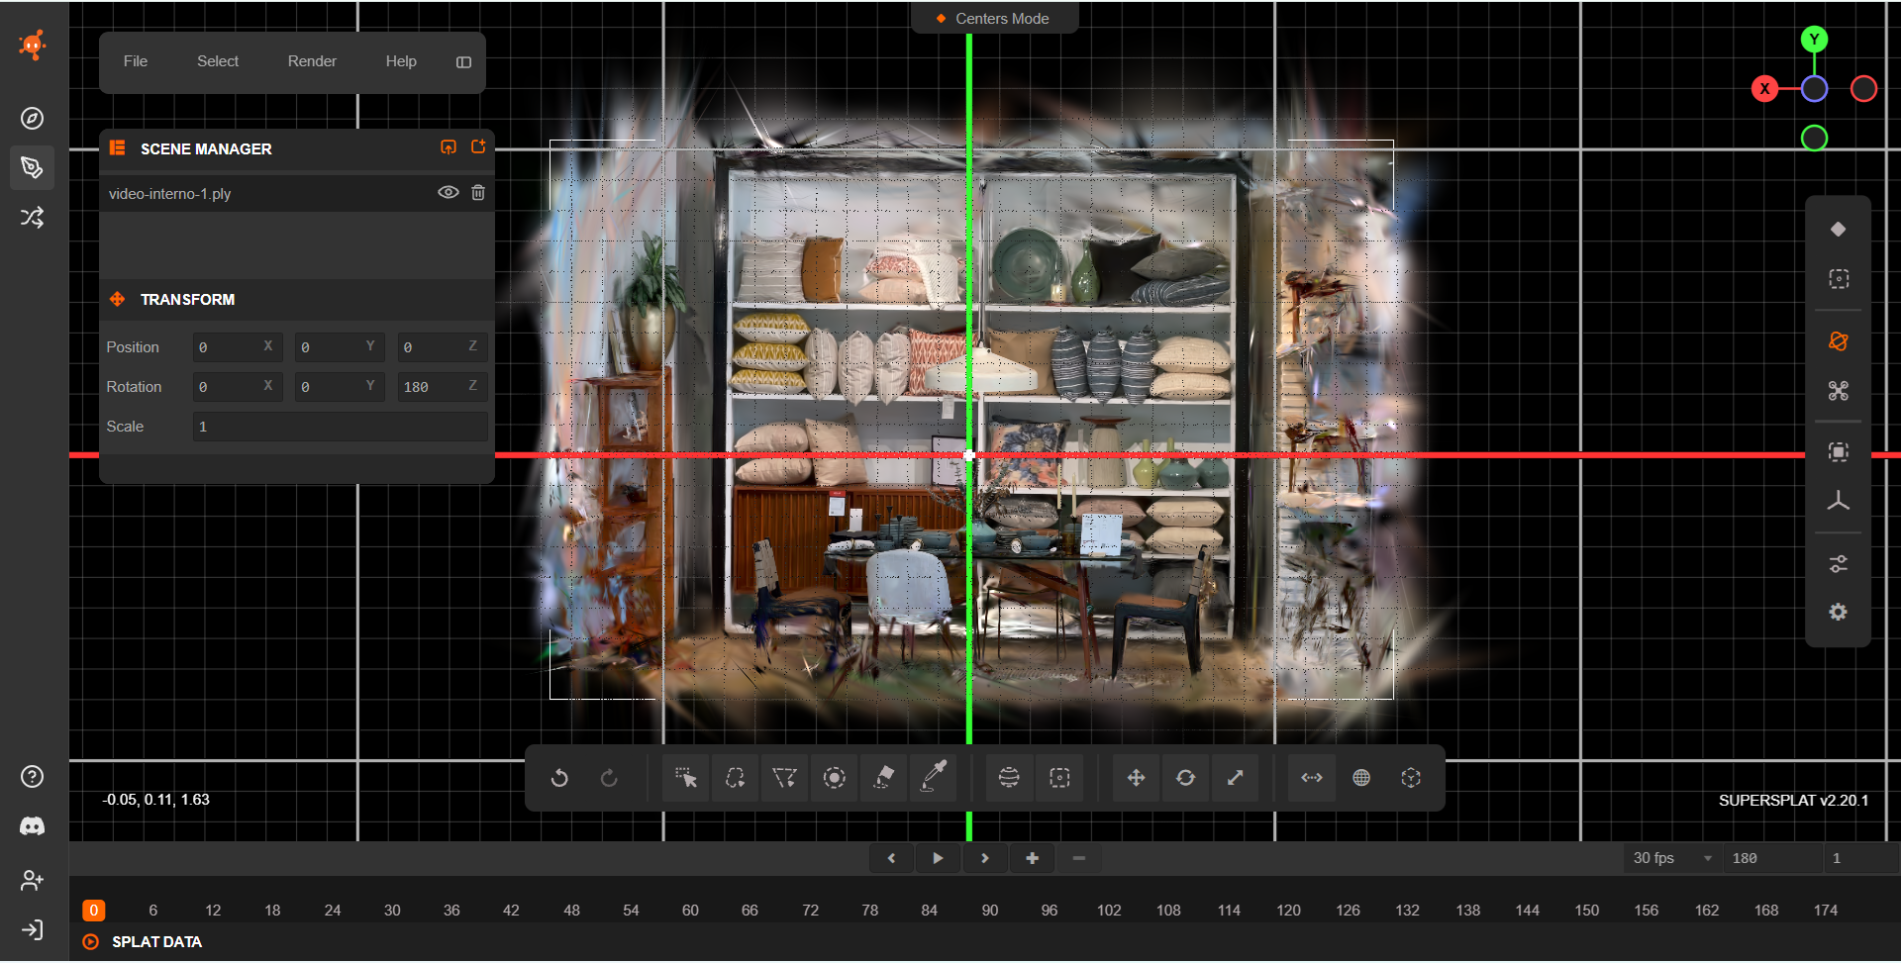The height and width of the screenshot is (963, 1901).
Task: Activate the scale tool
Action: coord(1235,779)
